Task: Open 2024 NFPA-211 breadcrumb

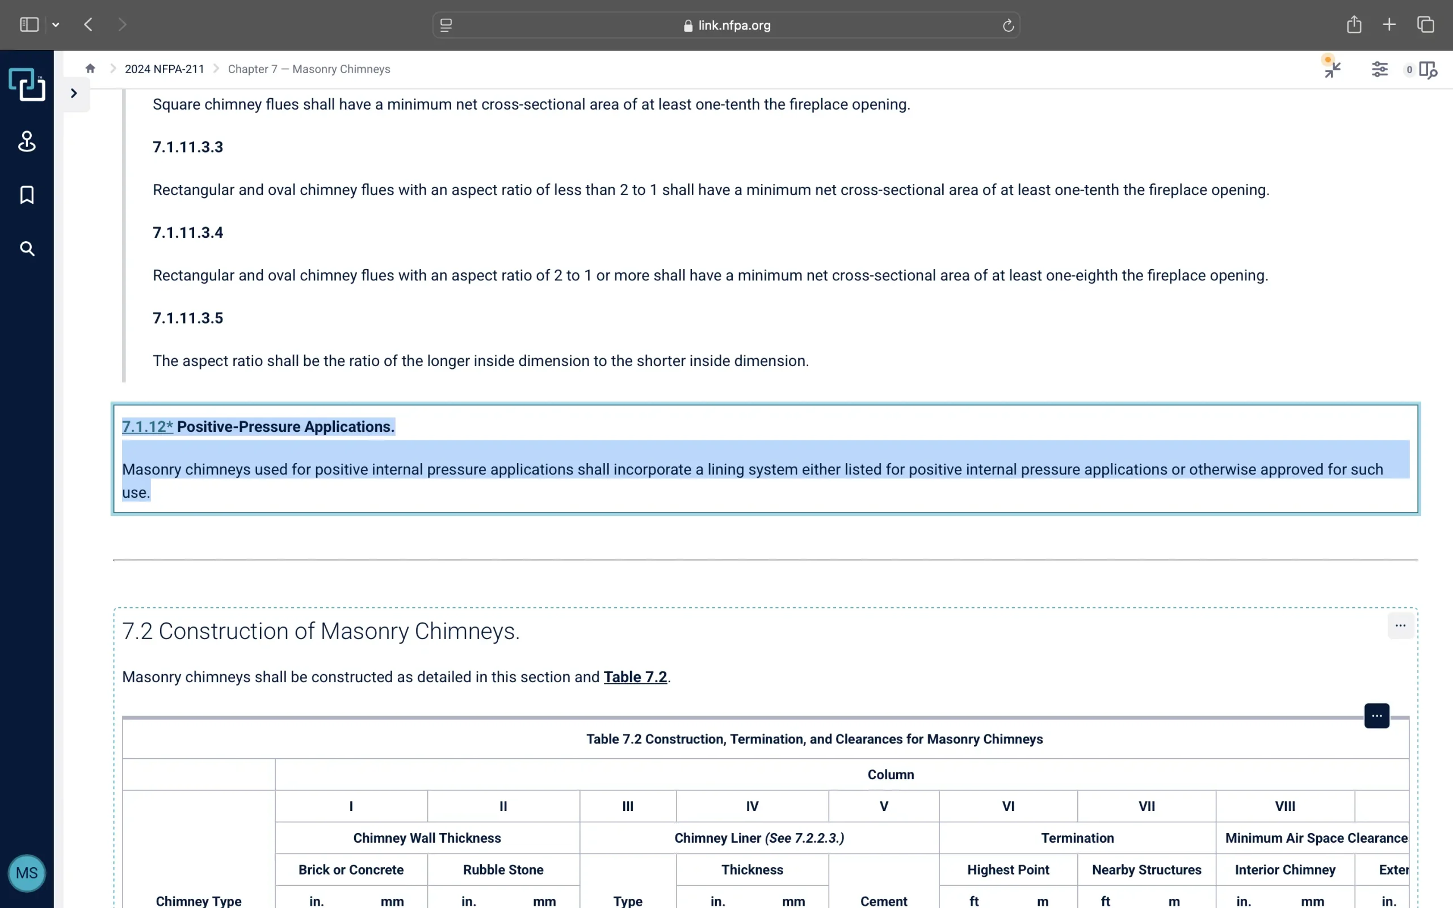Action: (165, 69)
